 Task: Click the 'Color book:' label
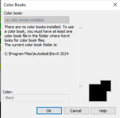point(13,13)
